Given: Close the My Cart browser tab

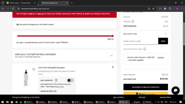Looking at the screenshot, I should coord(67,3).
